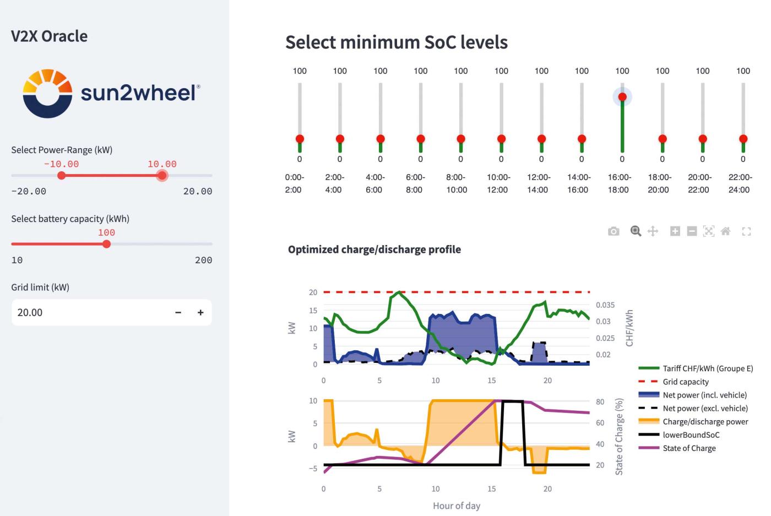This screenshot has height=516, width=771.
Task: Click the Power-Range upper handle at 10.00
Action: [162, 176]
